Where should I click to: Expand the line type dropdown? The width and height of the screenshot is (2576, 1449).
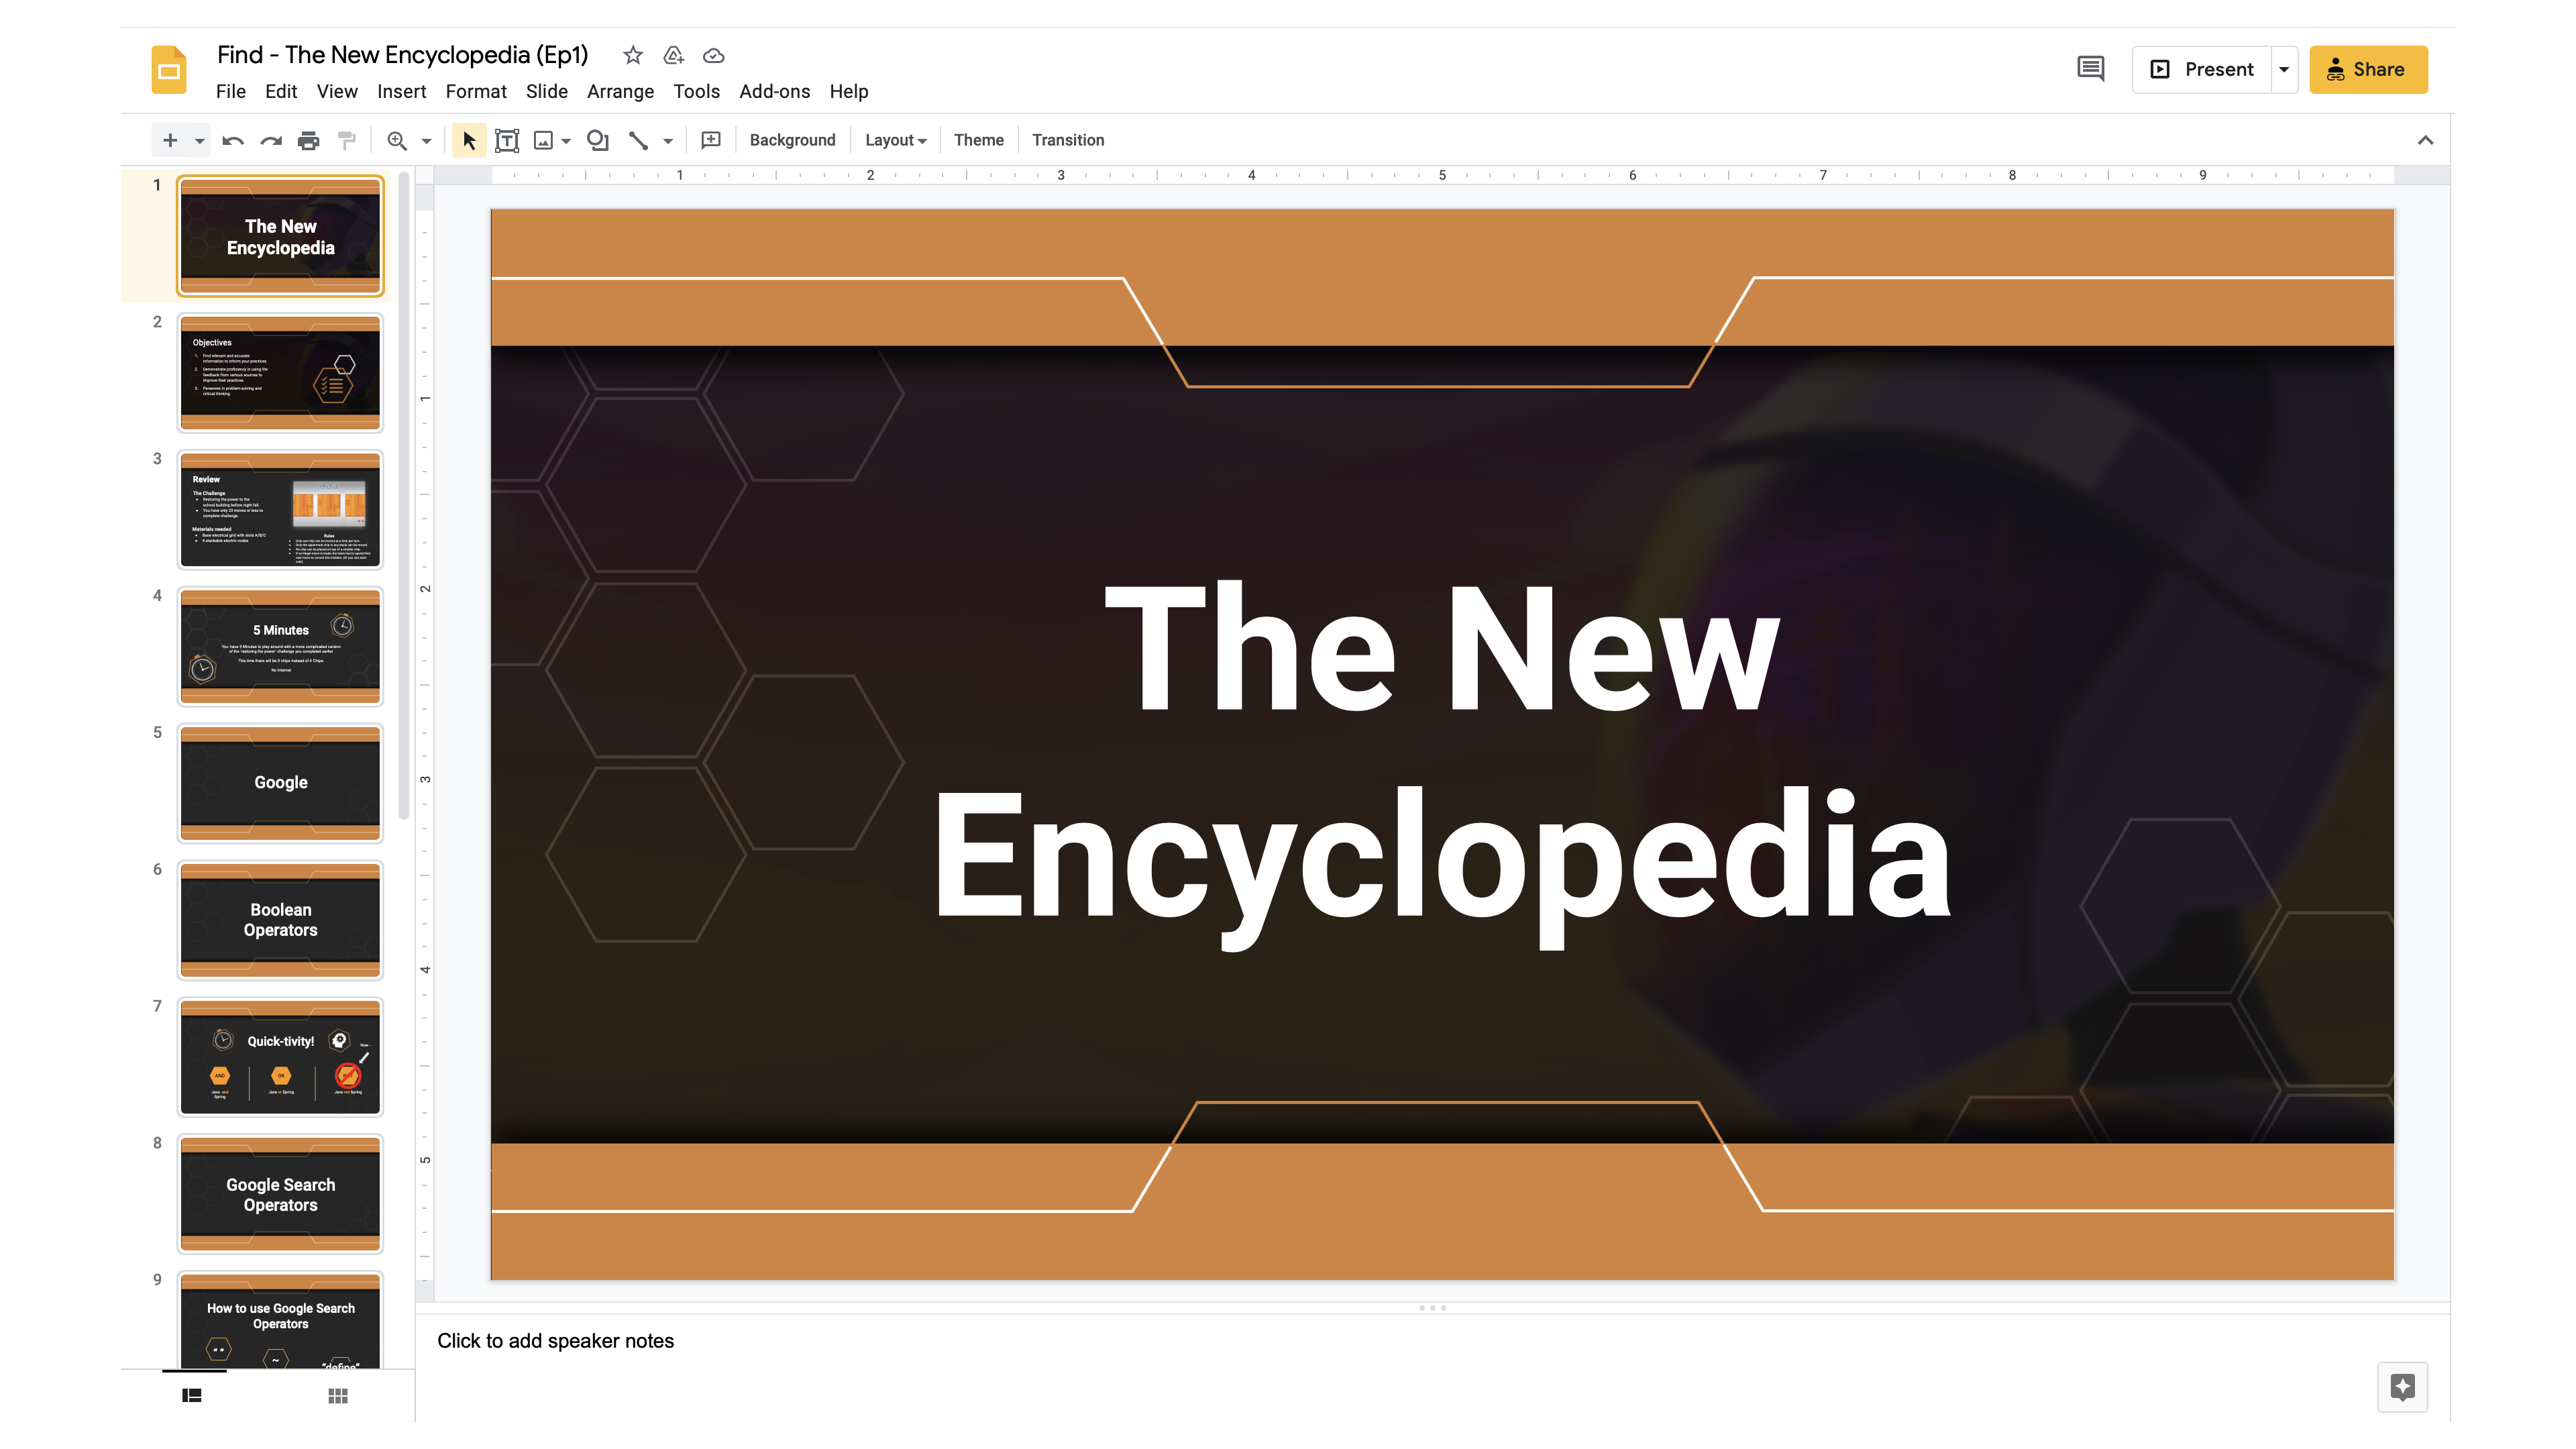668,140
